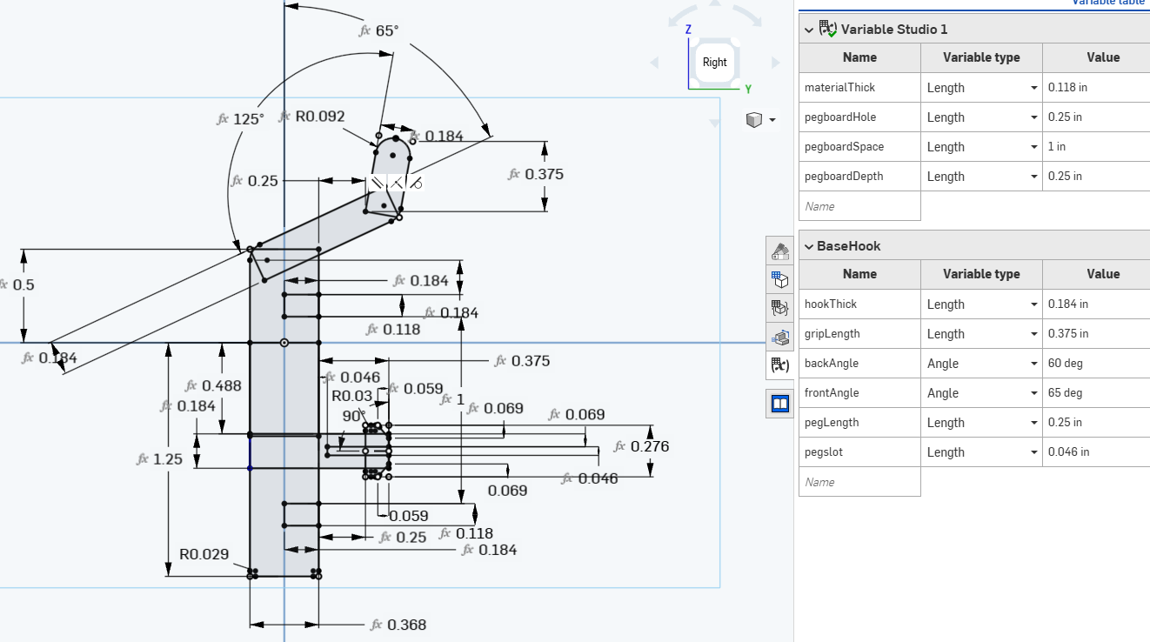The image size is (1150, 642).
Task: Open the Appearance panel icon
Action: [780, 251]
